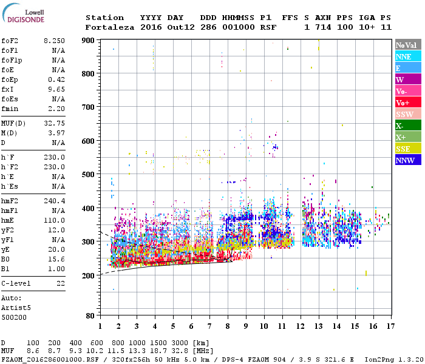The height and width of the screenshot is (364, 425).
Task: Click the 17 label on frequency axis
Action: pos(390,326)
